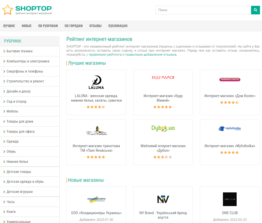
Task: Click star rating under «Myfutbolka»
Action: coord(229,152)
